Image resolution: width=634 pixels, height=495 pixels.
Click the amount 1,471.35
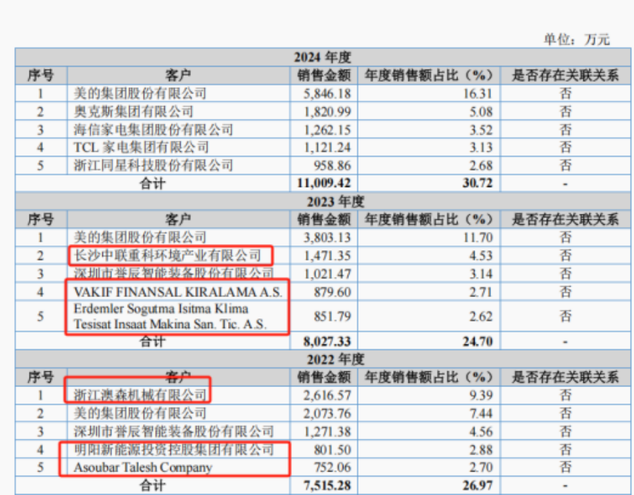pos(327,256)
